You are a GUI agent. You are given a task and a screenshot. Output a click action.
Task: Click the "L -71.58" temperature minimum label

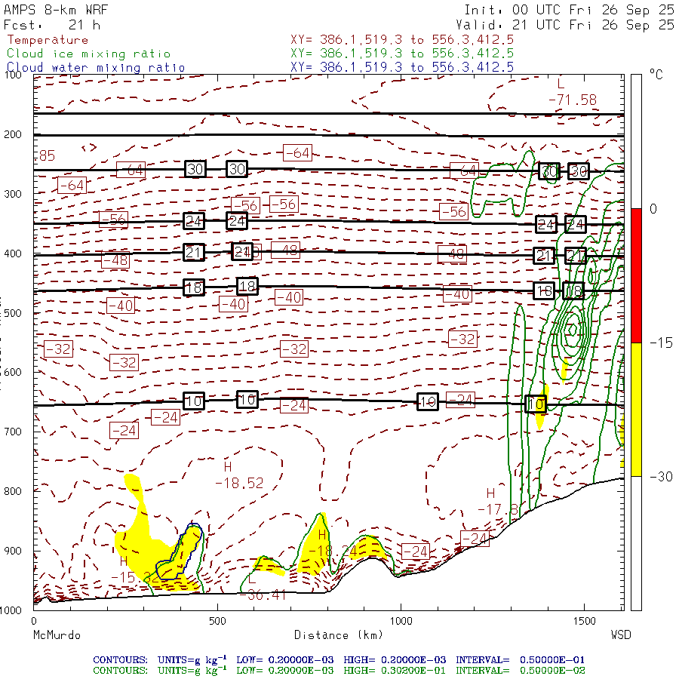pos(572,92)
